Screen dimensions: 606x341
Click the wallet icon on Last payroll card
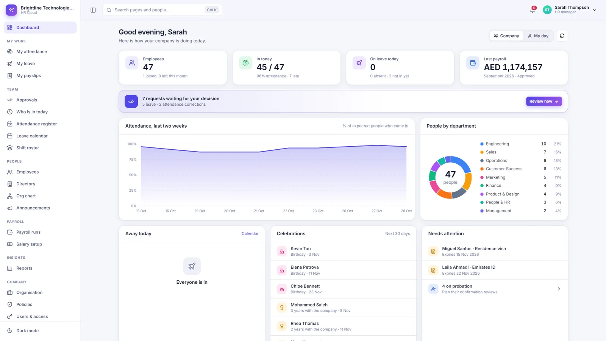coord(473,63)
